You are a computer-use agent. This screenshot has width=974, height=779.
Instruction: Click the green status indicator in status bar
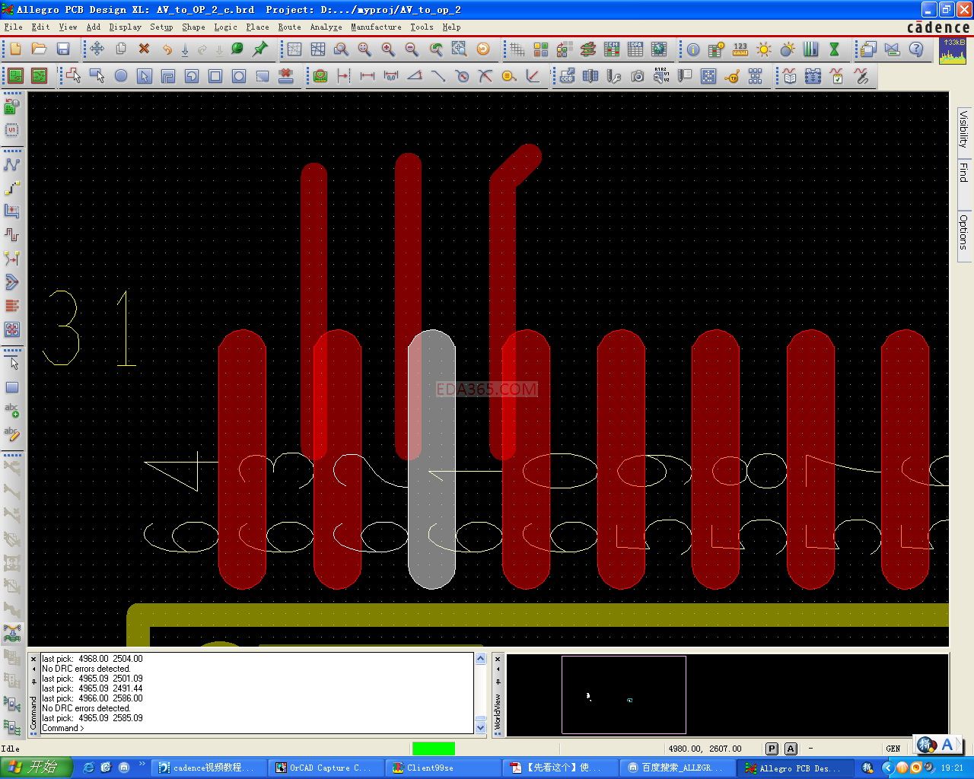(x=434, y=749)
